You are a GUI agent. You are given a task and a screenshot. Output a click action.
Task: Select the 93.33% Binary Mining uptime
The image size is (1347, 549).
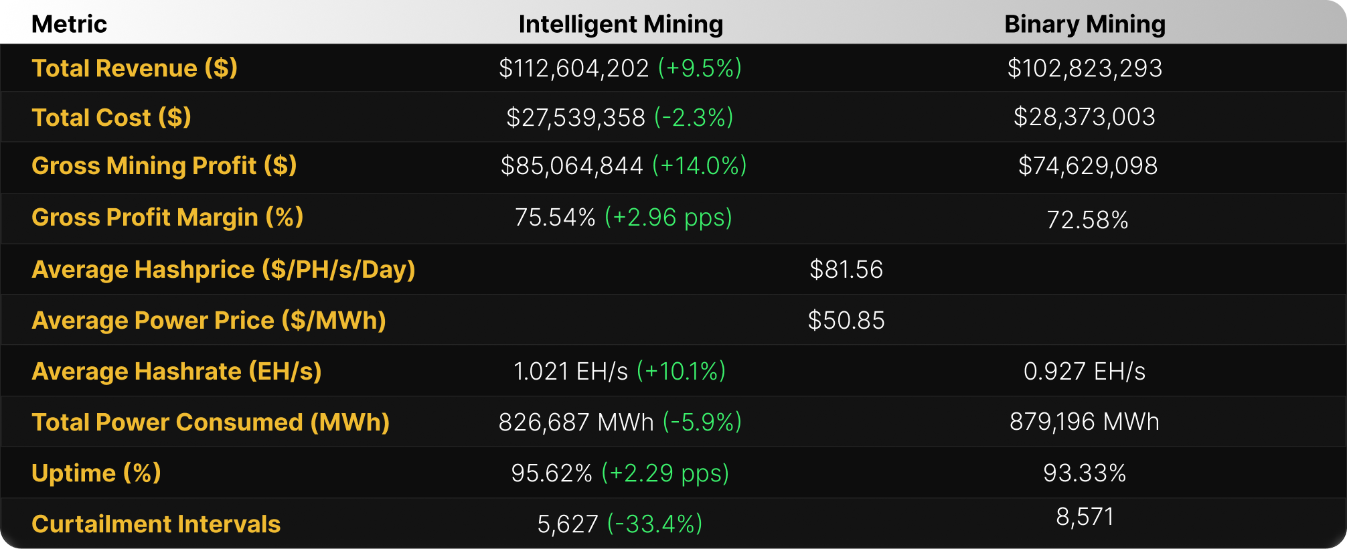[x=1085, y=473]
